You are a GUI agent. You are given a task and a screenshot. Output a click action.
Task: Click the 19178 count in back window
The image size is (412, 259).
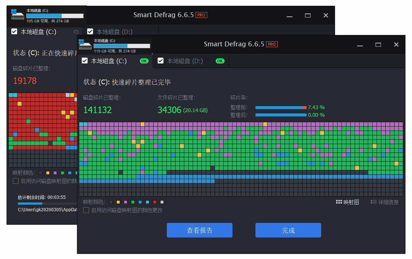coord(25,81)
